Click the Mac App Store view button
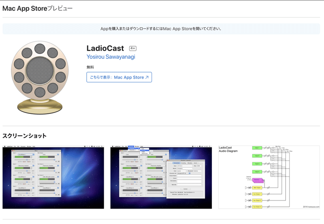This screenshot has height=224, width=324. pyautogui.click(x=119, y=77)
